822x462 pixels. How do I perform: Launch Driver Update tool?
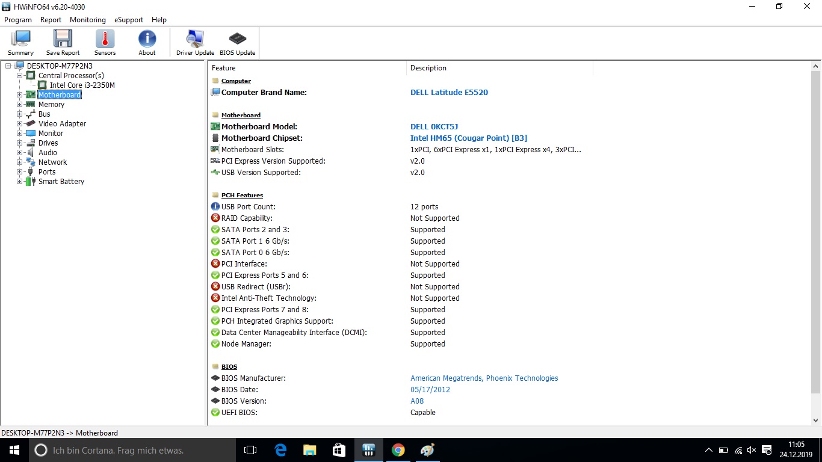[x=195, y=43]
